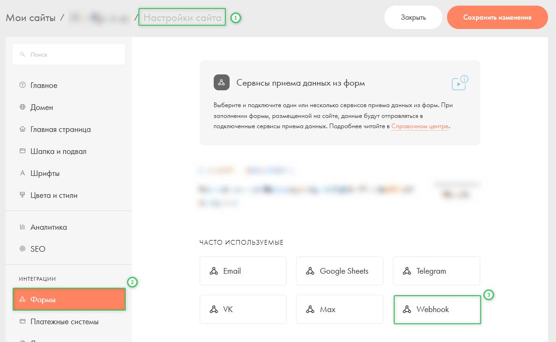Click the icon in the VK card
The height and width of the screenshot is (342, 556).
coord(214,309)
